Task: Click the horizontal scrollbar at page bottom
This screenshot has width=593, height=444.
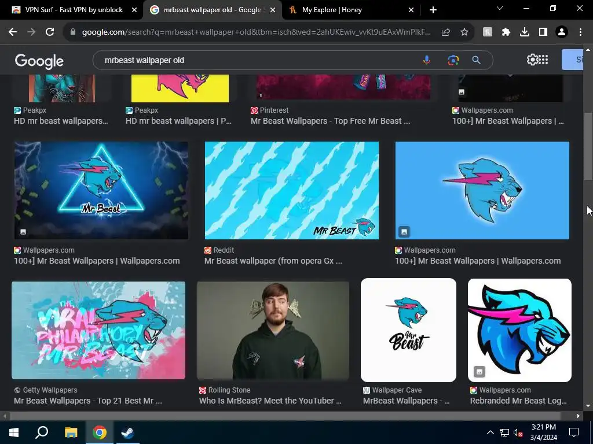Action: (285, 416)
